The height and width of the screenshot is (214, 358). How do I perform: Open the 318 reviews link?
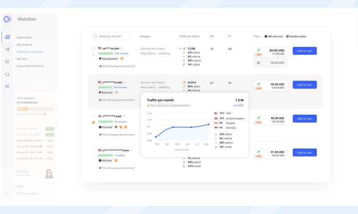click(x=122, y=53)
